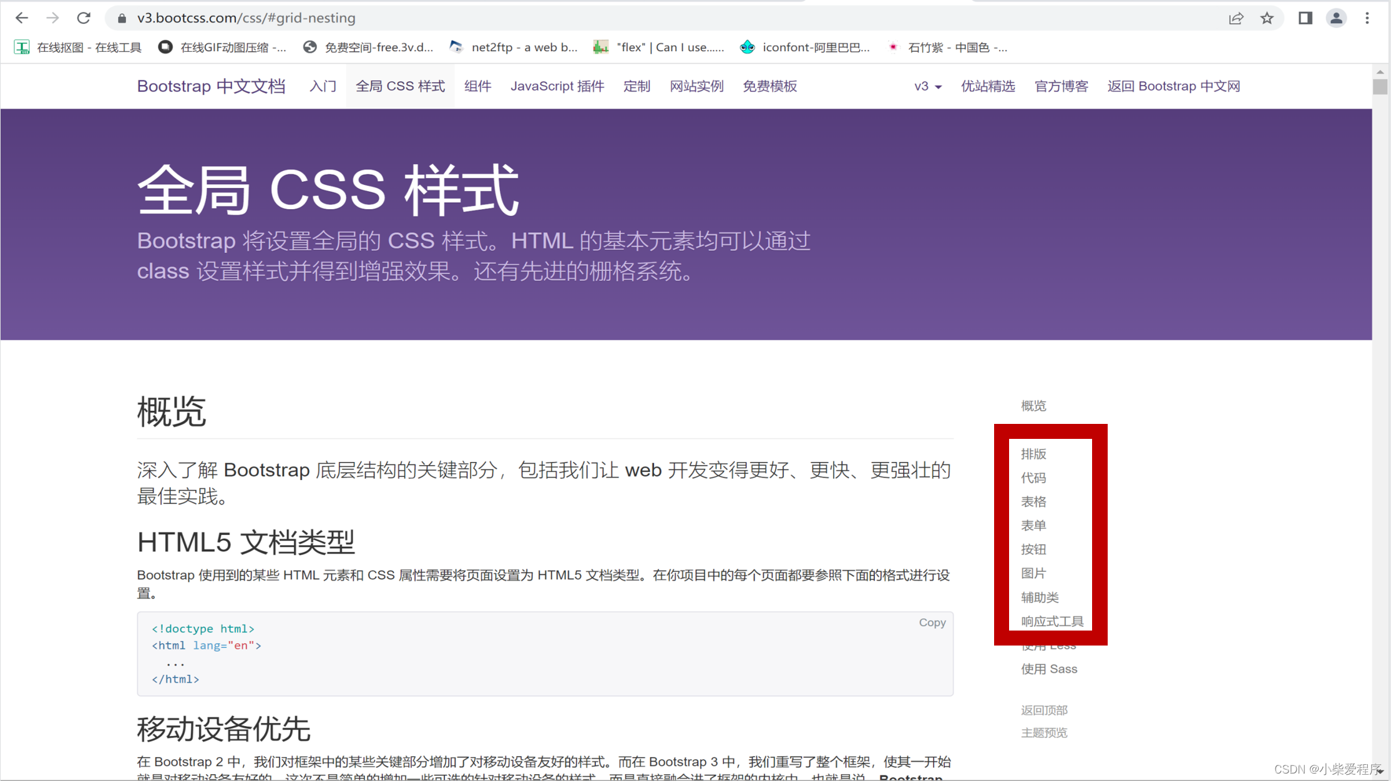Jump to 图片 in sidebar

tap(1033, 573)
